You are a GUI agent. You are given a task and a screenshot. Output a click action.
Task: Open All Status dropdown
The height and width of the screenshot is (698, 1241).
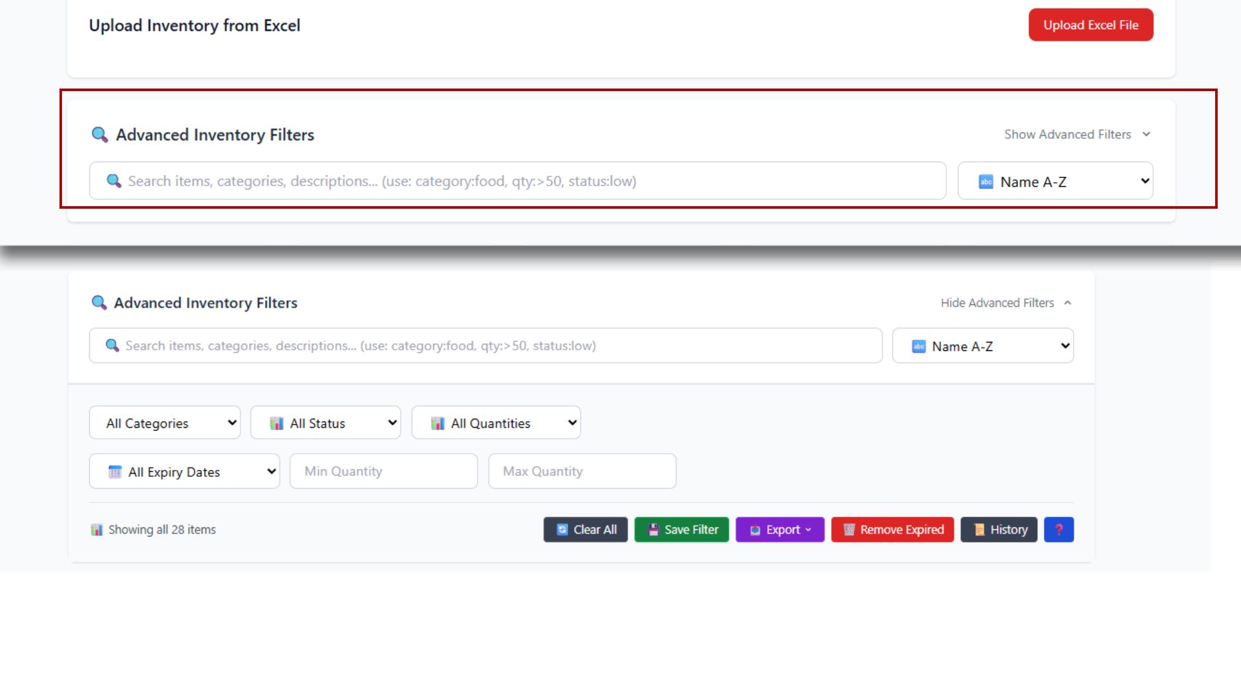point(325,423)
